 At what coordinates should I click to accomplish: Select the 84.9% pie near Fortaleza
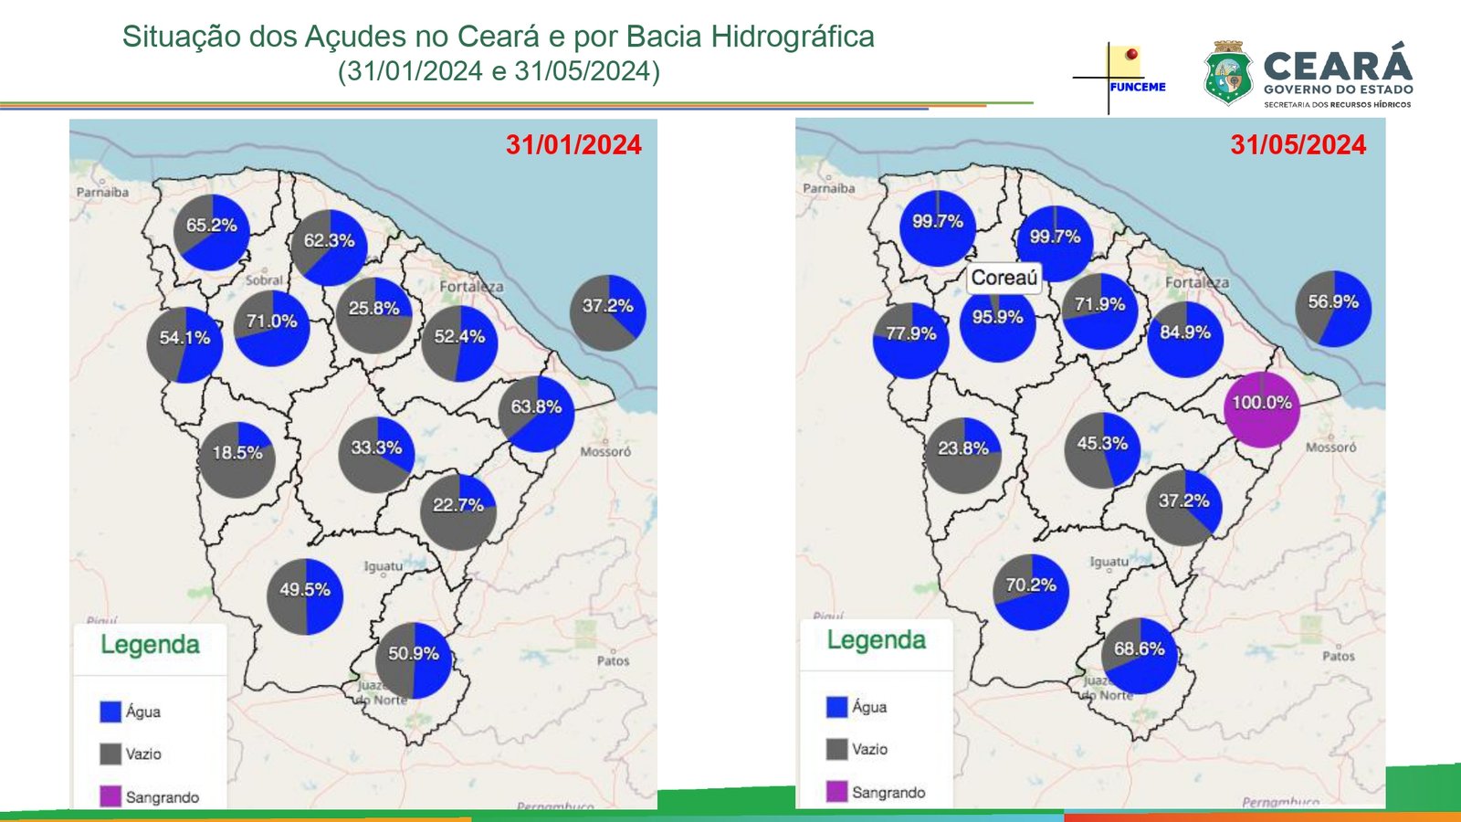(x=1185, y=339)
